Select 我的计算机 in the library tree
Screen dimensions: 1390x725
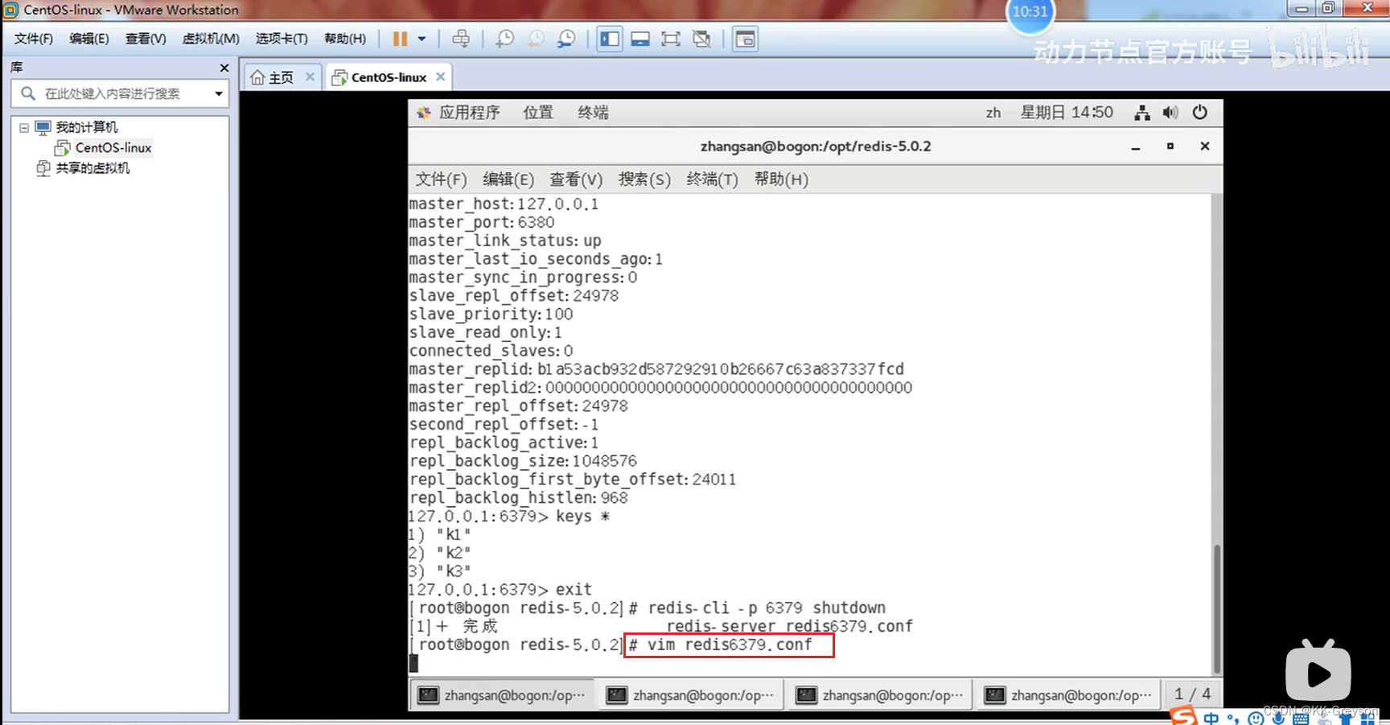click(86, 127)
